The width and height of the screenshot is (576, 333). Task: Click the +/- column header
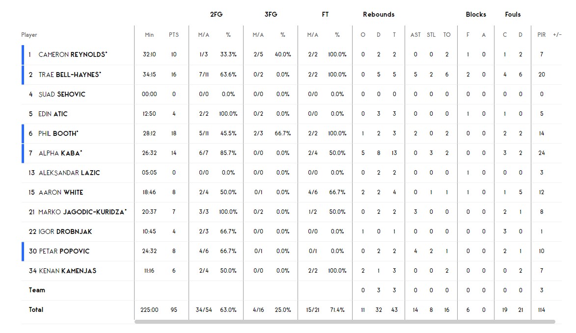(x=557, y=35)
